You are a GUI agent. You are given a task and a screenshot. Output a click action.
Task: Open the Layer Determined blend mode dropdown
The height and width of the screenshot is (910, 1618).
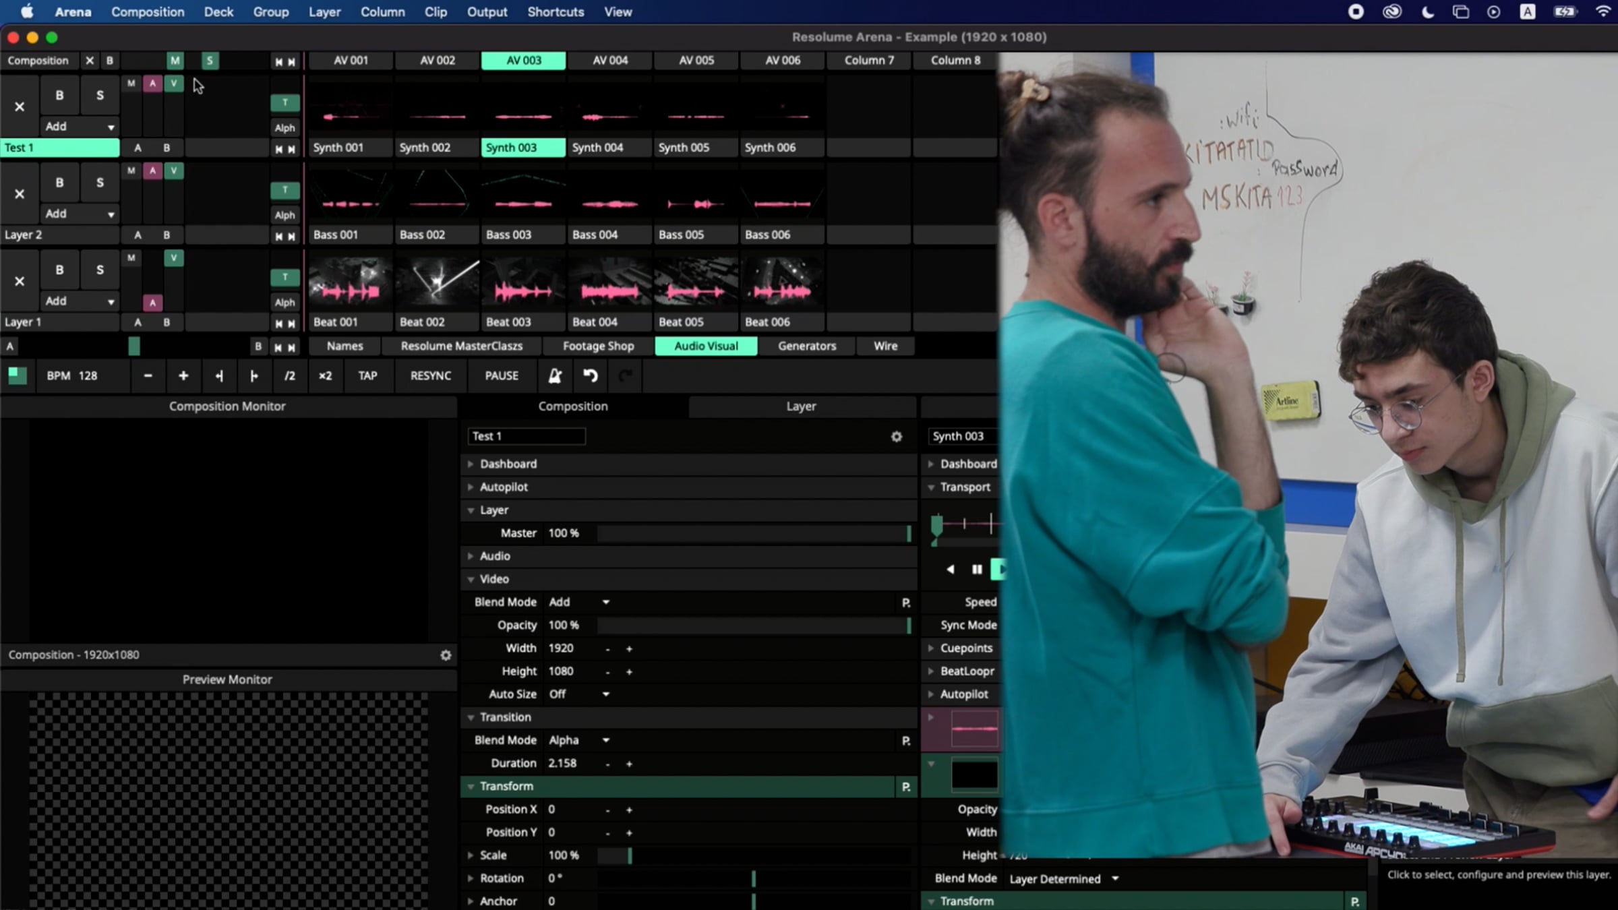coord(1064,879)
